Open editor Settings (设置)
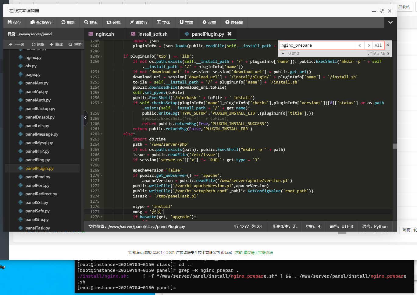Screen dimensions: 417x295 pos(209,22)
